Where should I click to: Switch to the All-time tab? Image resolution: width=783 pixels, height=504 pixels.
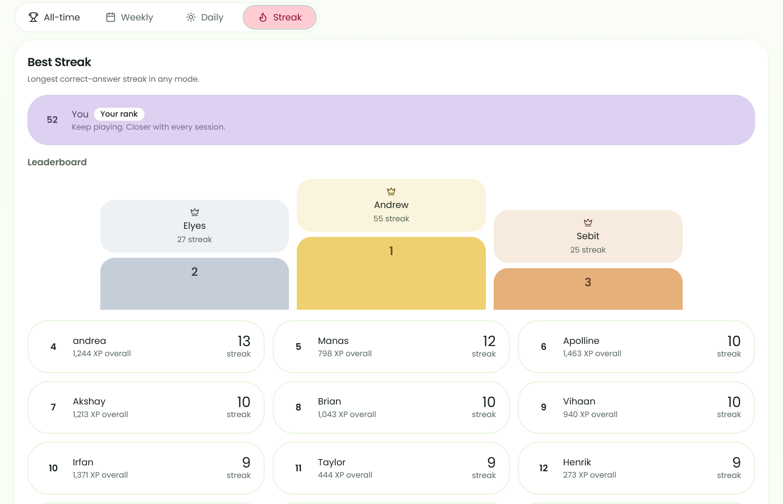54,17
